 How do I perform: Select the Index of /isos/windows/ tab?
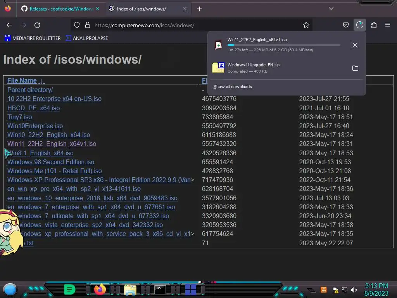point(148,9)
